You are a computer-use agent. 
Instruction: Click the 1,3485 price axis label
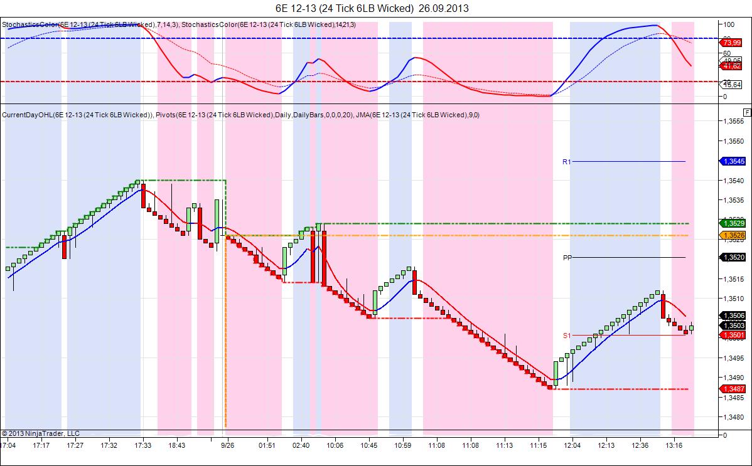click(x=734, y=397)
